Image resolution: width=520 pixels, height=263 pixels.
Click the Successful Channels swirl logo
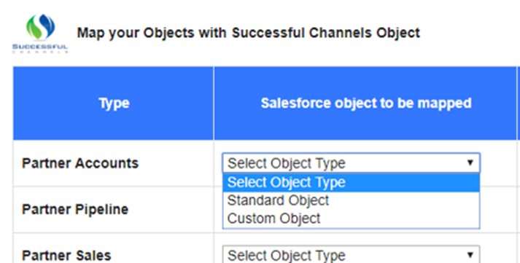pos(40,26)
